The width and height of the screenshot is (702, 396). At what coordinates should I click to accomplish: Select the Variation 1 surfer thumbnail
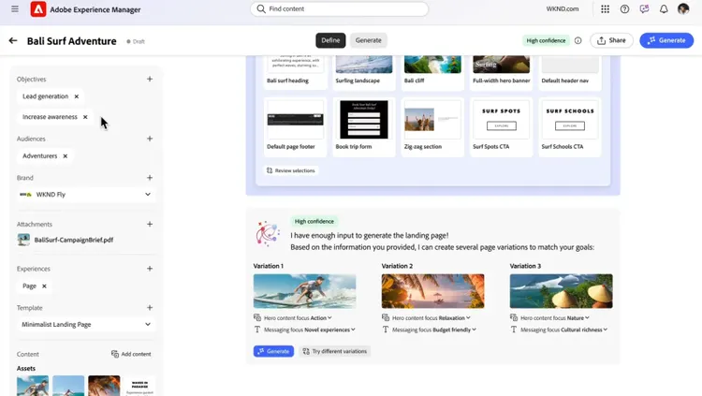(304, 291)
